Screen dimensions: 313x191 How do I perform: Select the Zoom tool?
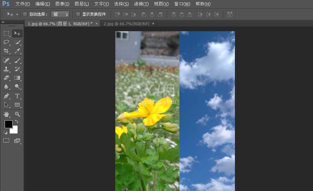tap(17, 114)
